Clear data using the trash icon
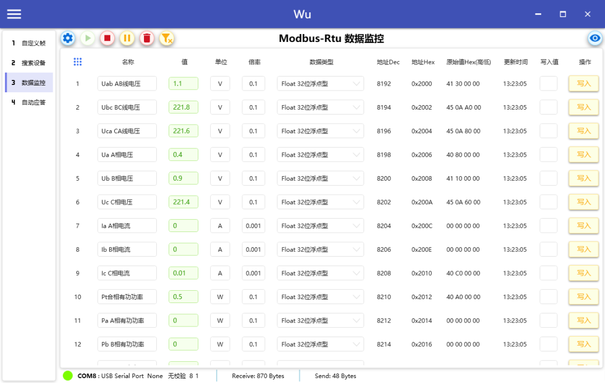This screenshot has width=605, height=383. coord(146,38)
